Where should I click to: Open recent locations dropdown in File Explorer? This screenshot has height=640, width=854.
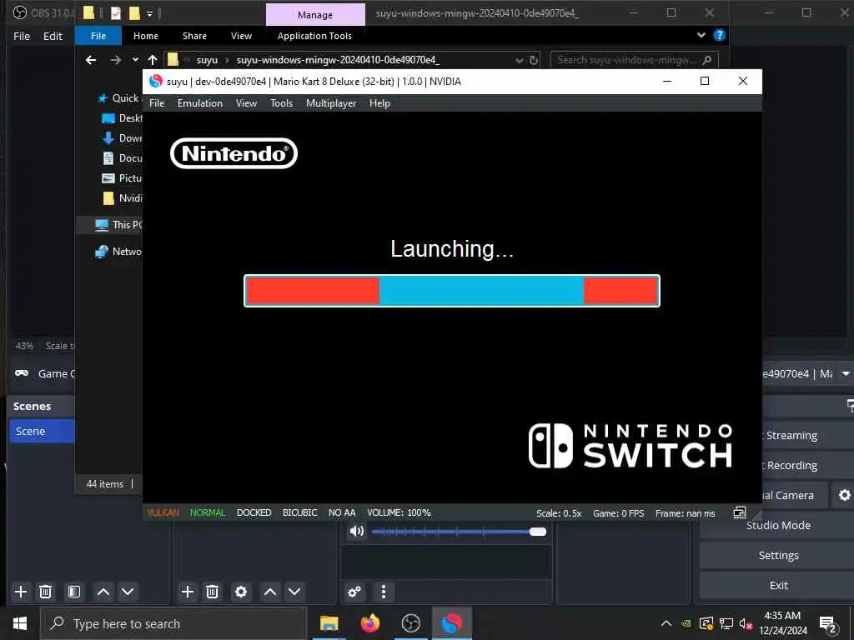pos(135,60)
